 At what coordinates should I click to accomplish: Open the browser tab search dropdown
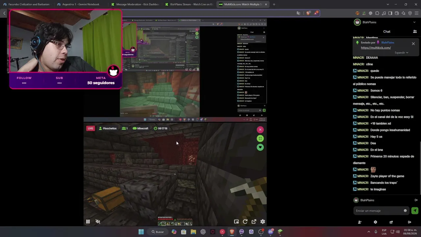coord(388,4)
